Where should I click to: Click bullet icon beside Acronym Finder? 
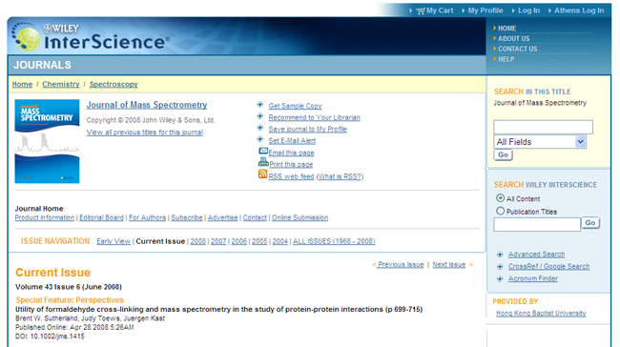[x=500, y=279]
